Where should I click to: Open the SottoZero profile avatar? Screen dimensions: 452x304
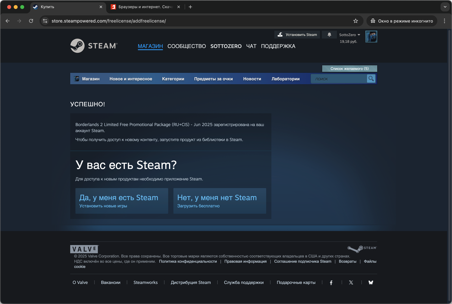371,36
